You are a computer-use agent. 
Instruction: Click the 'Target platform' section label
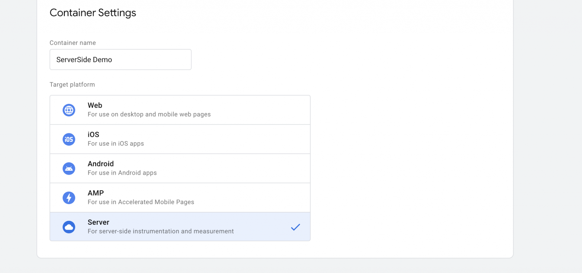point(72,85)
